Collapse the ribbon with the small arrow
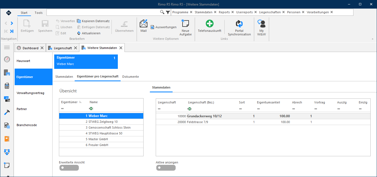 372,39
